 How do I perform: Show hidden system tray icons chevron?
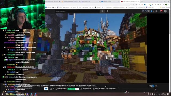(146, 94)
